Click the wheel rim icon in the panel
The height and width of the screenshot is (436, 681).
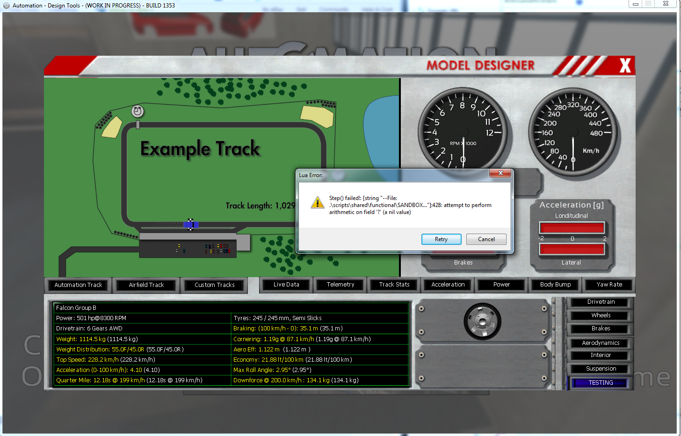pyautogui.click(x=482, y=321)
